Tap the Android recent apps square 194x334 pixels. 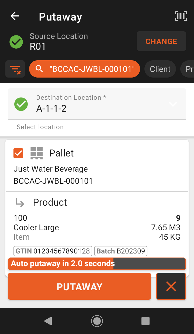tap(145, 321)
